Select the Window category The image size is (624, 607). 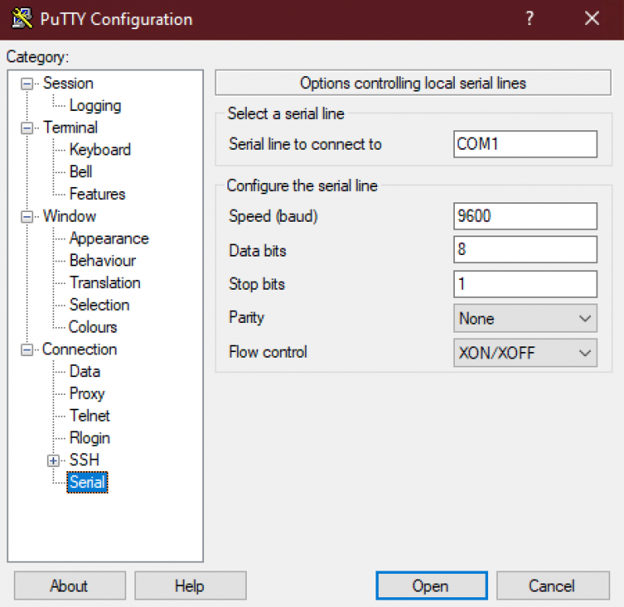pyautogui.click(x=70, y=217)
